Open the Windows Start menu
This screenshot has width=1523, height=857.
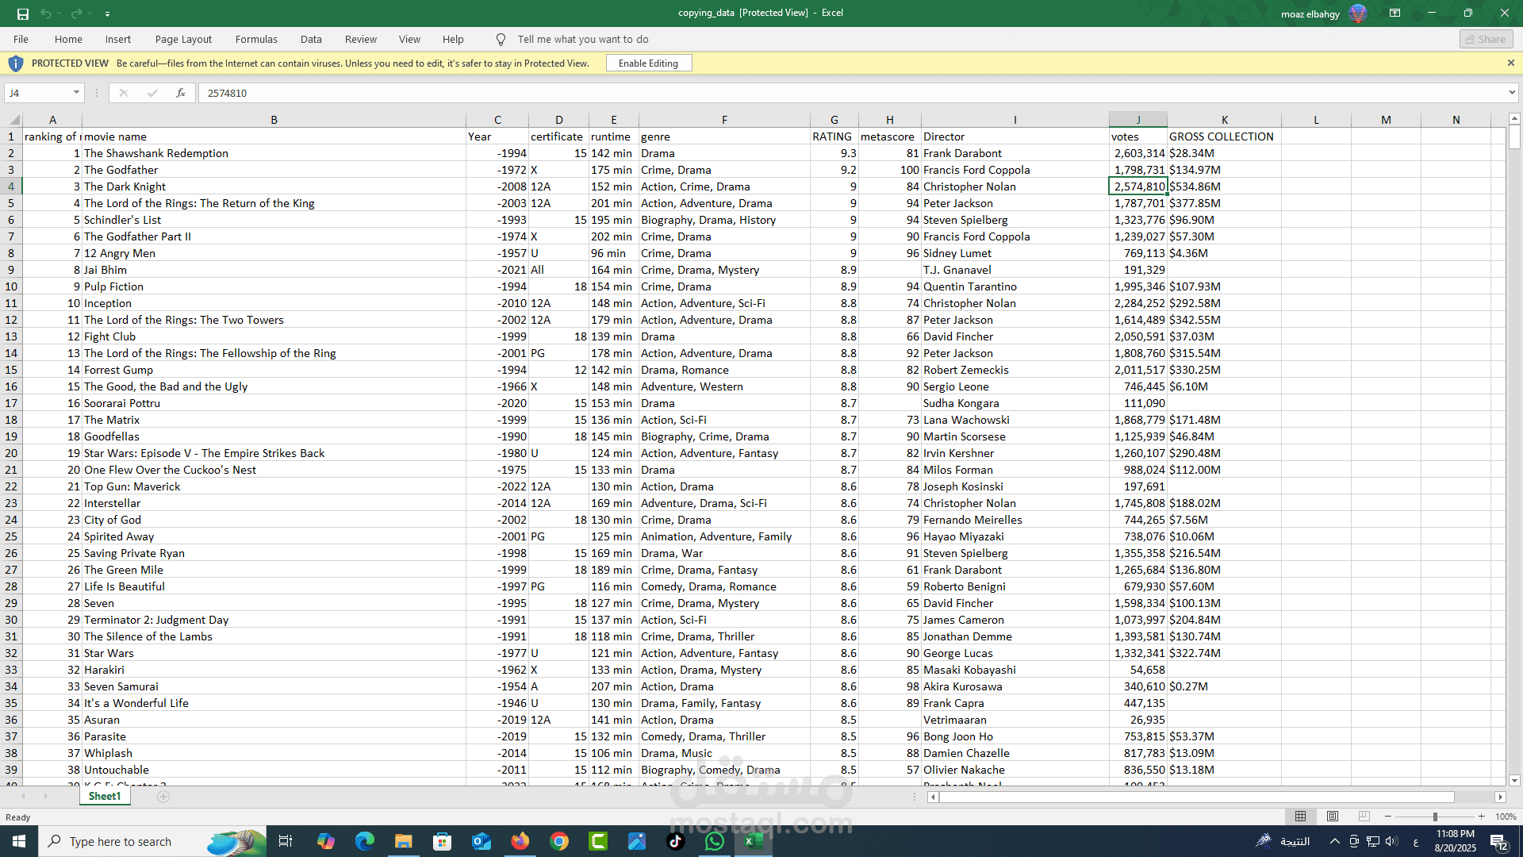[19, 841]
